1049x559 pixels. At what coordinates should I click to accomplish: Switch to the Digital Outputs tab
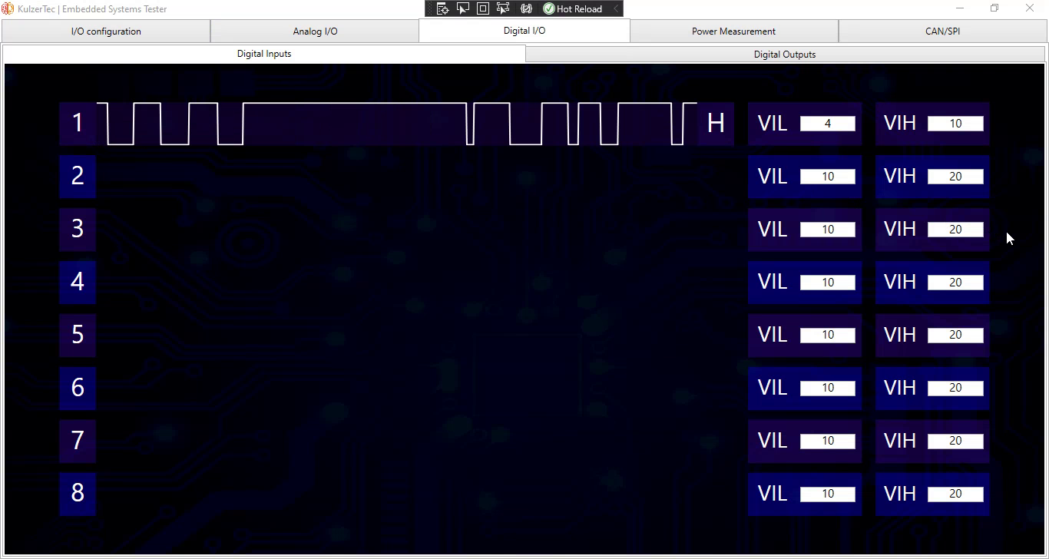point(784,55)
